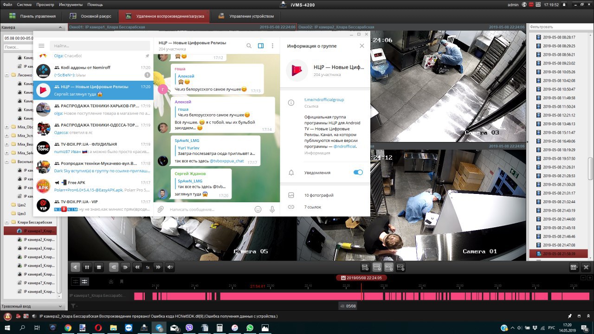Image resolution: width=594 pixels, height=334 pixels.
Task: Open the Файл menu
Action: click(7, 4)
